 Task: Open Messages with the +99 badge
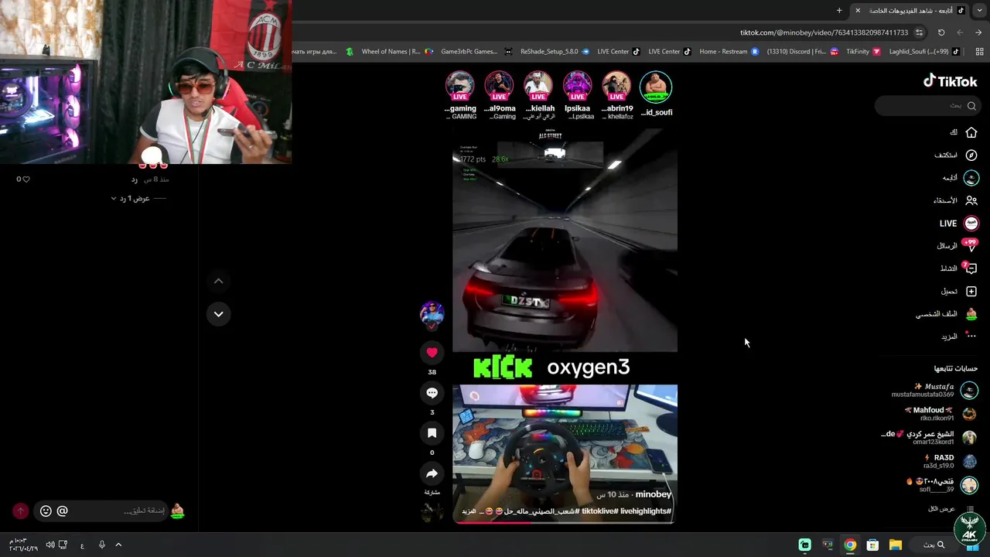pos(970,246)
